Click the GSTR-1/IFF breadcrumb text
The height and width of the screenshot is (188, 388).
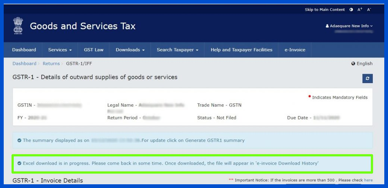point(79,63)
